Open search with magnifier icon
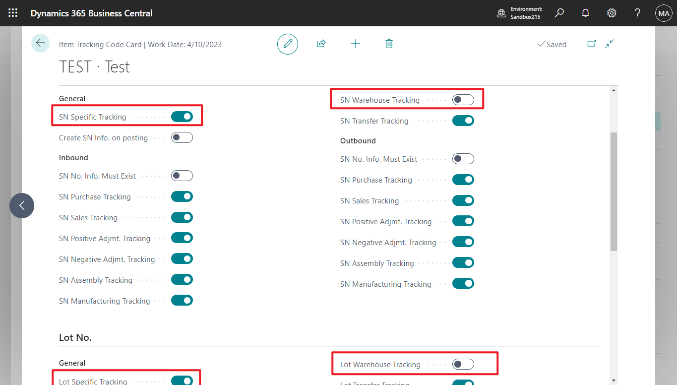Viewport: 677px width, 385px height. click(x=559, y=13)
